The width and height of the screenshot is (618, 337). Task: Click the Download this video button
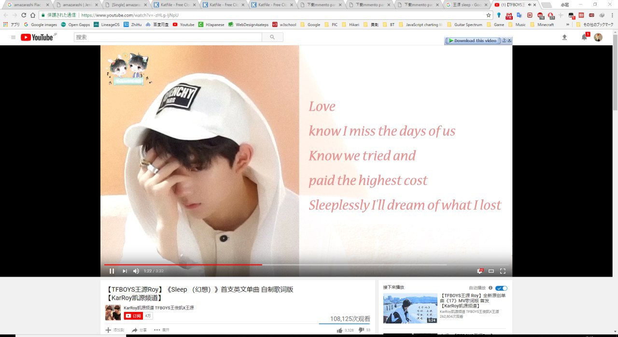pos(473,41)
